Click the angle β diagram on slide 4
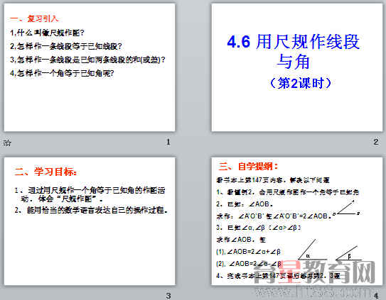The height and width of the screenshot is (300, 386). tap(348, 253)
